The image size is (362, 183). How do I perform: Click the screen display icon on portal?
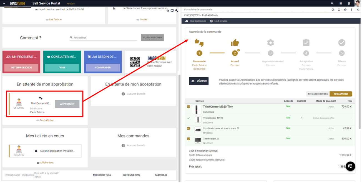pos(172,11)
